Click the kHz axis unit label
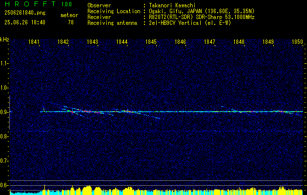 (4, 39)
